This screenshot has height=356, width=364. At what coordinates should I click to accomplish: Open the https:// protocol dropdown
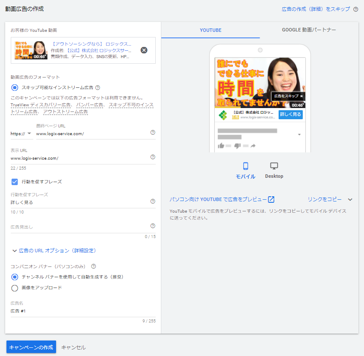tap(21, 134)
